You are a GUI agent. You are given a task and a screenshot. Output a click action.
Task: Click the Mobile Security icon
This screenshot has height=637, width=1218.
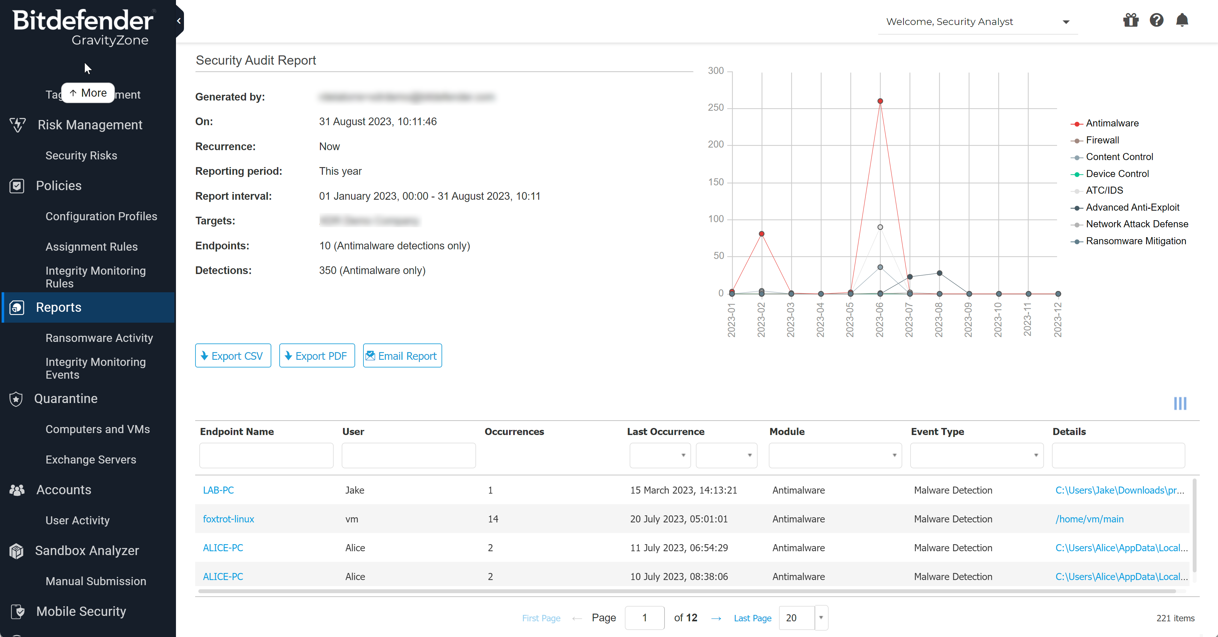(18, 611)
